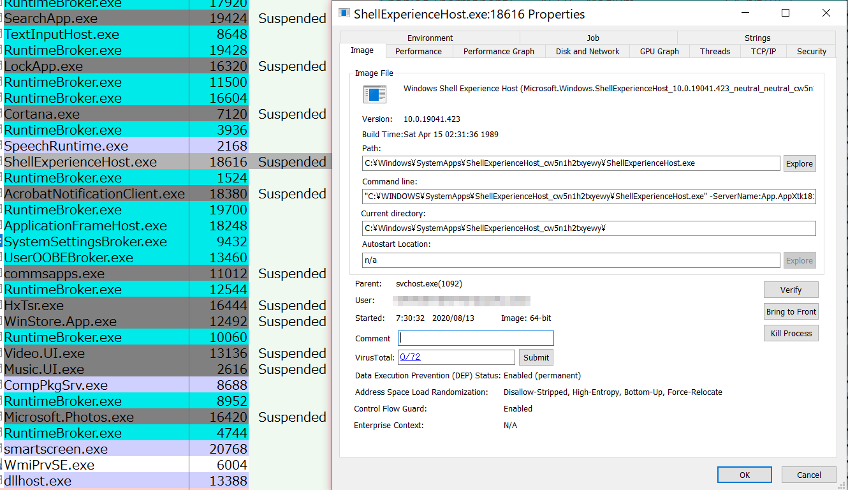Switch to the Performance tab

(x=418, y=52)
